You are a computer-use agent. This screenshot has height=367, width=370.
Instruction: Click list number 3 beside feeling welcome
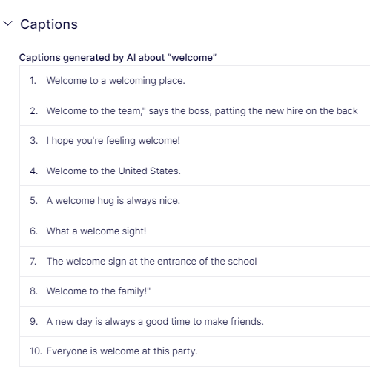pyautogui.click(x=34, y=141)
